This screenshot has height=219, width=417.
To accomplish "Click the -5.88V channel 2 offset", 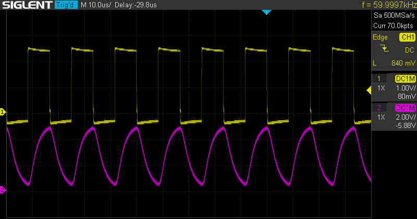I will point(406,125).
